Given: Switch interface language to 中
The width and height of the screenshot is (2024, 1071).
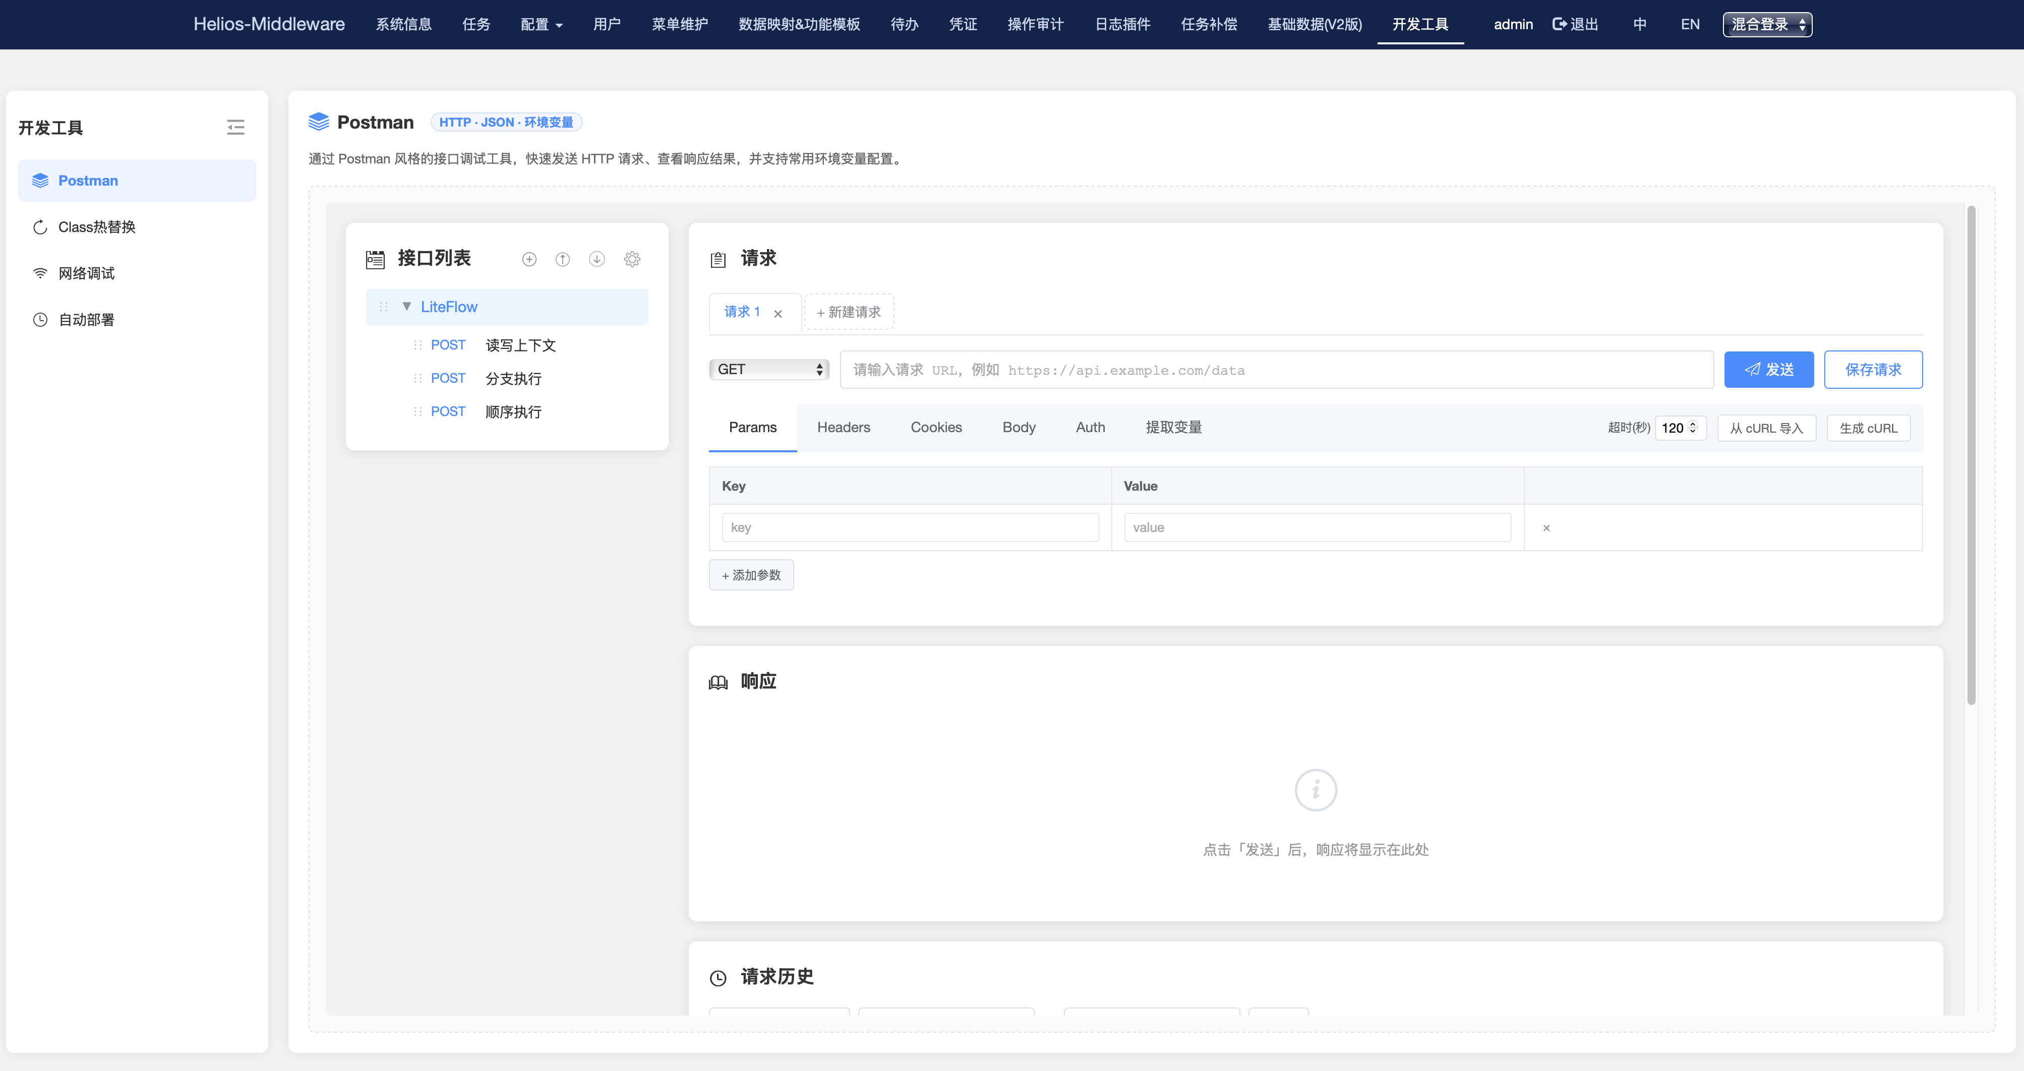Looking at the screenshot, I should [x=1640, y=24].
